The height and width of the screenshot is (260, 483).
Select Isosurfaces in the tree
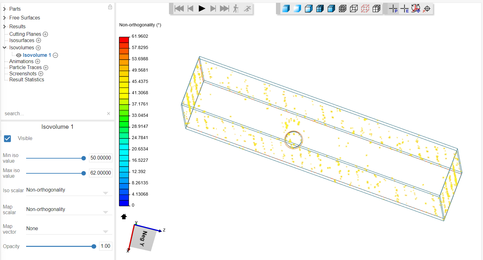tap(22, 40)
